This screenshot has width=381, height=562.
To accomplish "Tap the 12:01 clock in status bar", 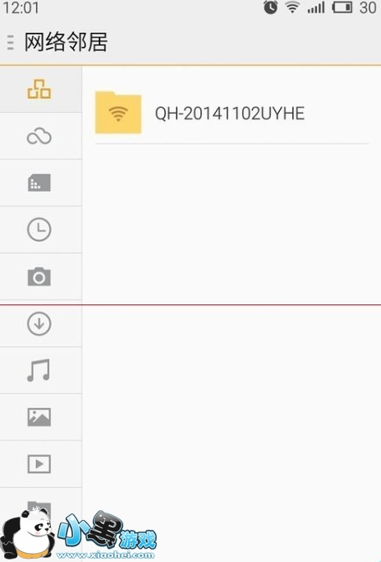I will 21,7.
